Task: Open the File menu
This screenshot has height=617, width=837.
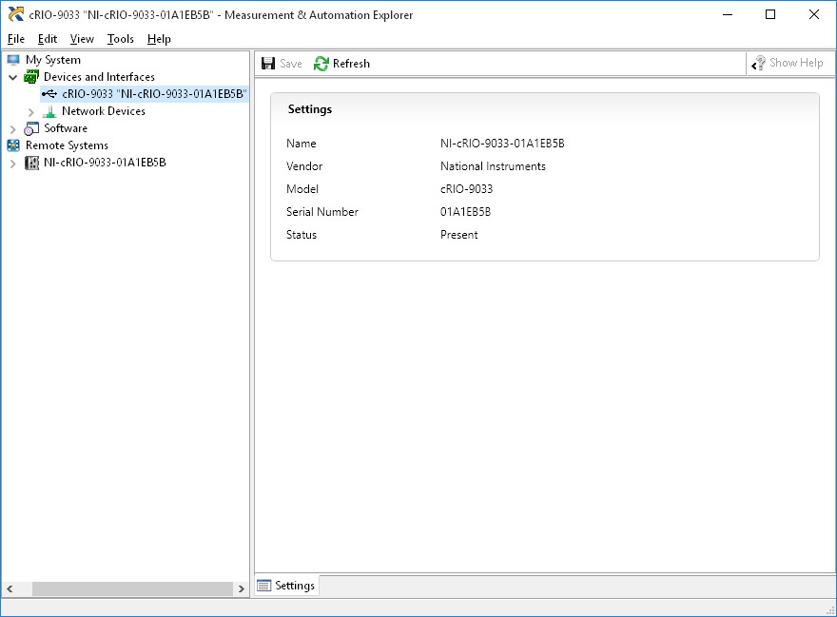Action: 16,39
